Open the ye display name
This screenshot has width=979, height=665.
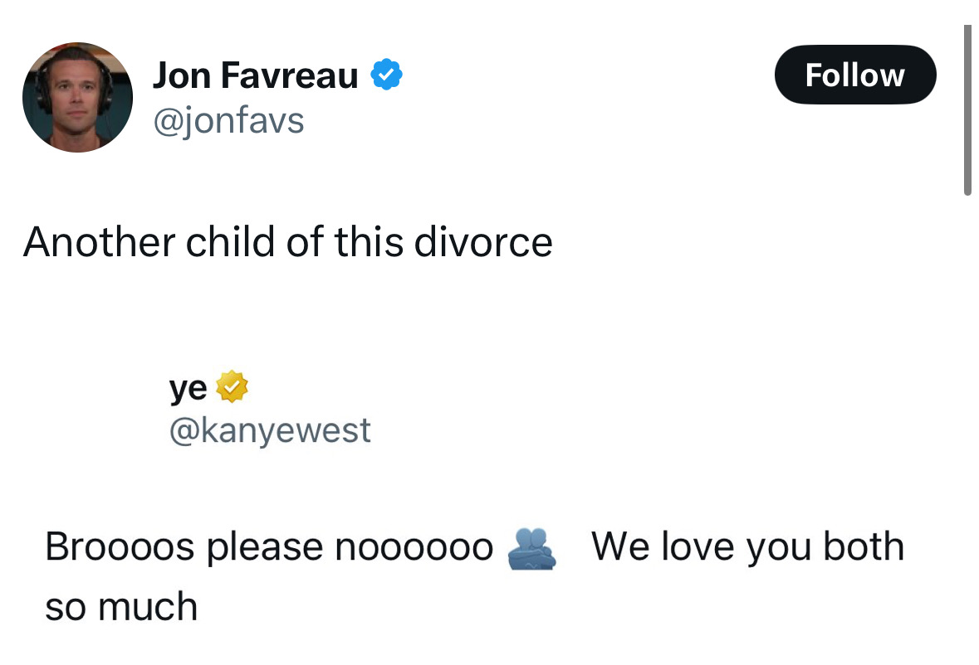click(188, 388)
